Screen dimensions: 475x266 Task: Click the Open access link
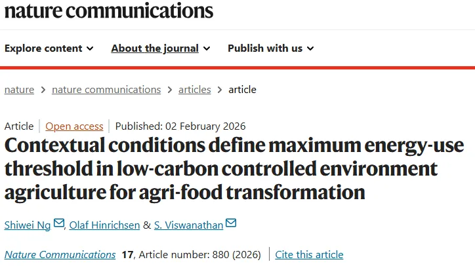point(74,126)
